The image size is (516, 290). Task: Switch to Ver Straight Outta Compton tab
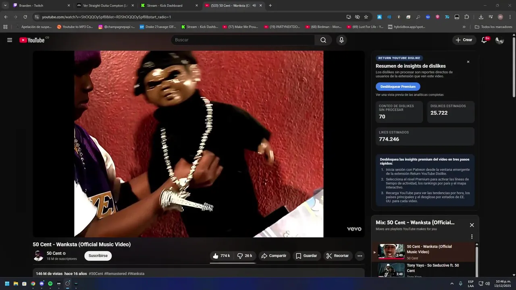click(x=105, y=6)
